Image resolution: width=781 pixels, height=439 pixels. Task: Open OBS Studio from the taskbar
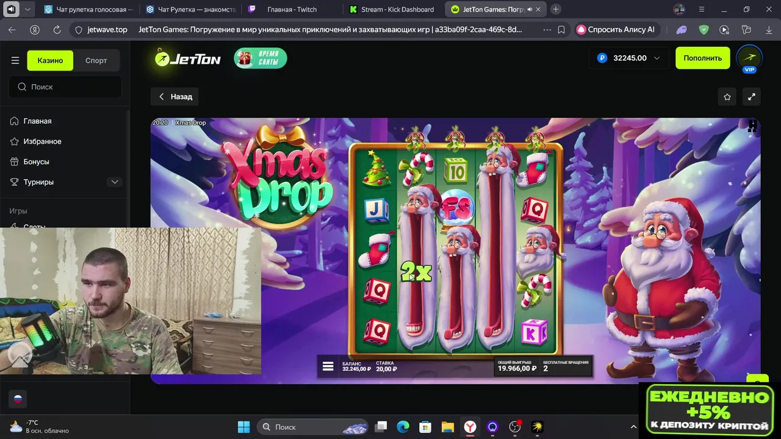pyautogui.click(x=515, y=427)
